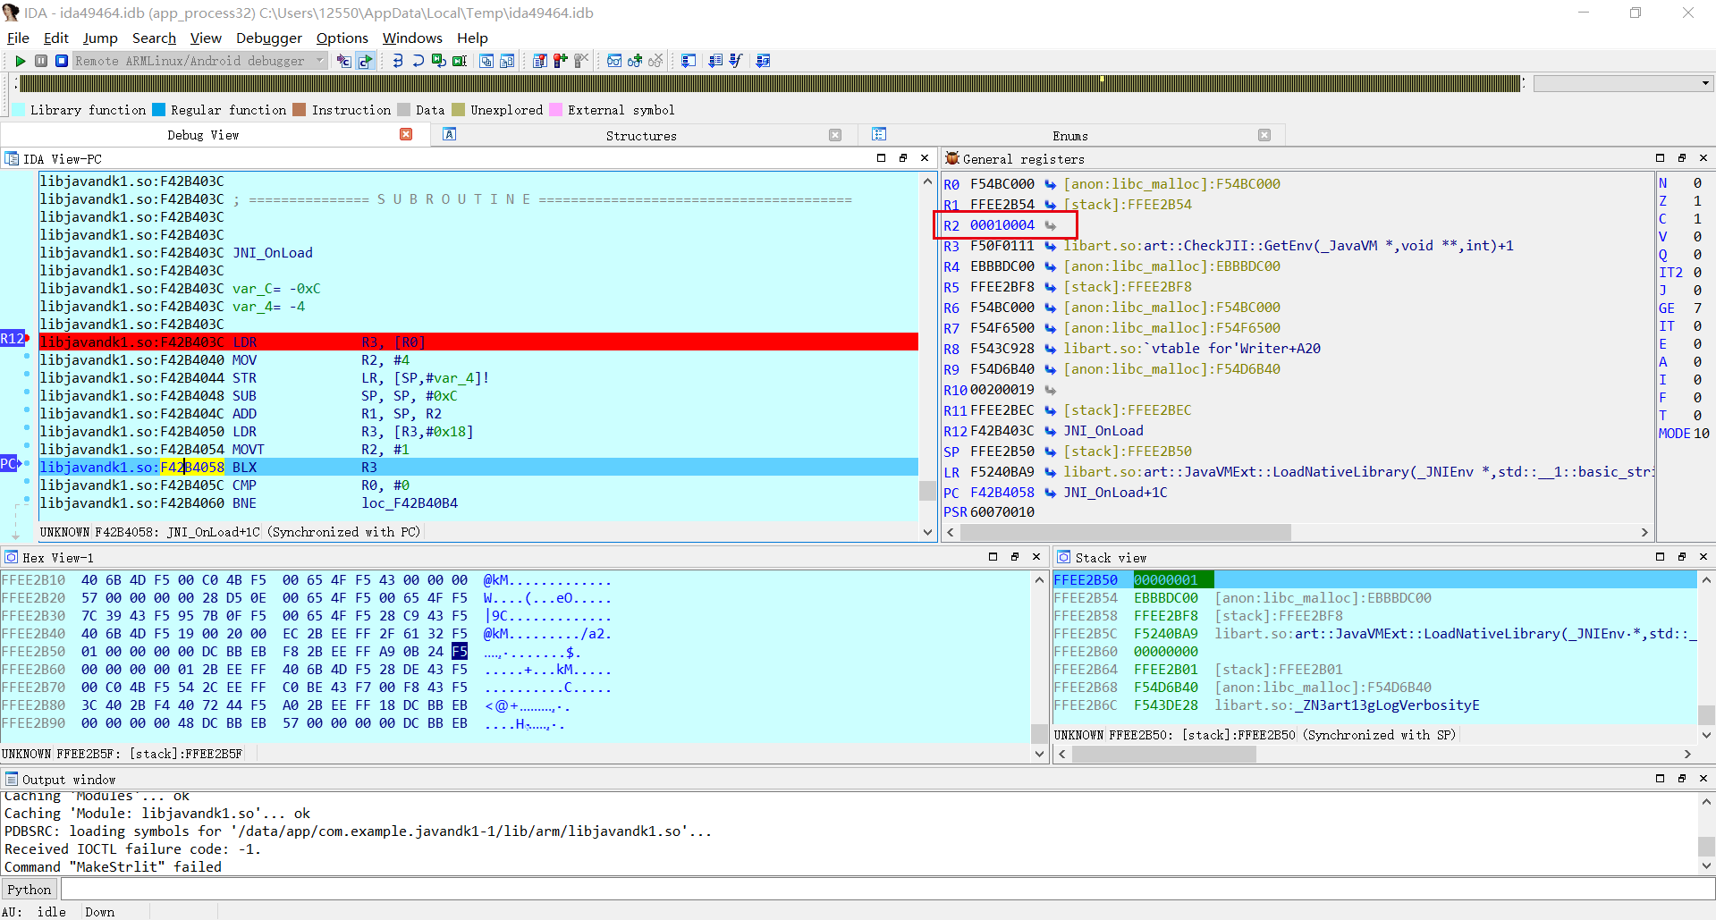Select the BLX R3 instruction line
Screen dimensions: 1716x920
(x=478, y=468)
